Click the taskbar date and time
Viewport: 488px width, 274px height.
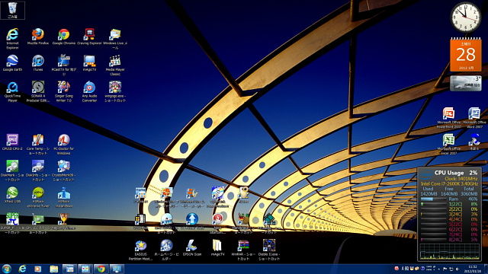(x=472, y=269)
